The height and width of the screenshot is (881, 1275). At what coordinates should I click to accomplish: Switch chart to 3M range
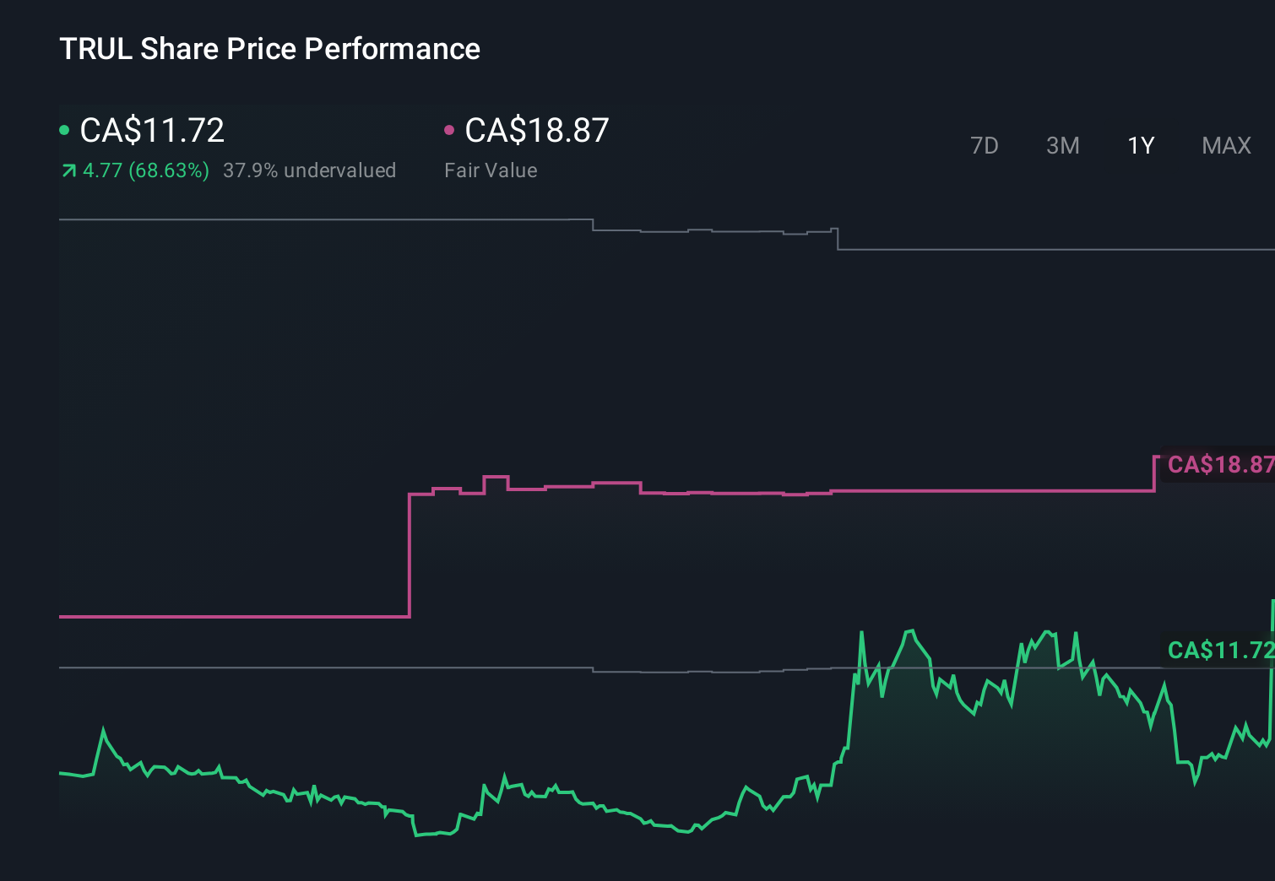coord(1062,146)
